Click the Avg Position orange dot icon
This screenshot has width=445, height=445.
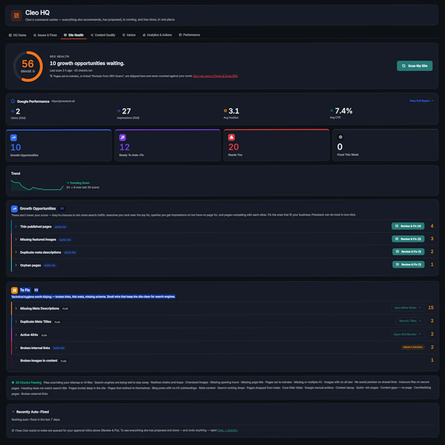pos(225,111)
